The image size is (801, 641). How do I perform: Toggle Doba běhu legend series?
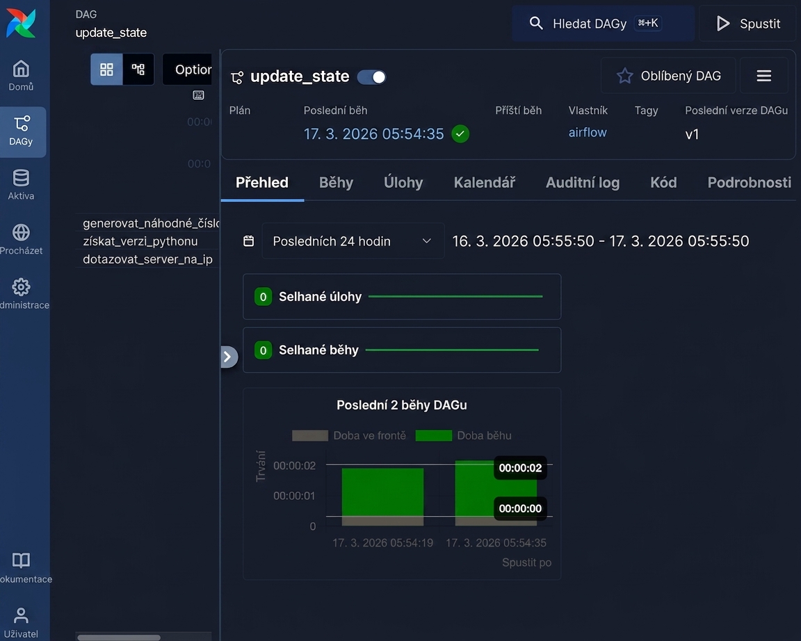click(463, 436)
